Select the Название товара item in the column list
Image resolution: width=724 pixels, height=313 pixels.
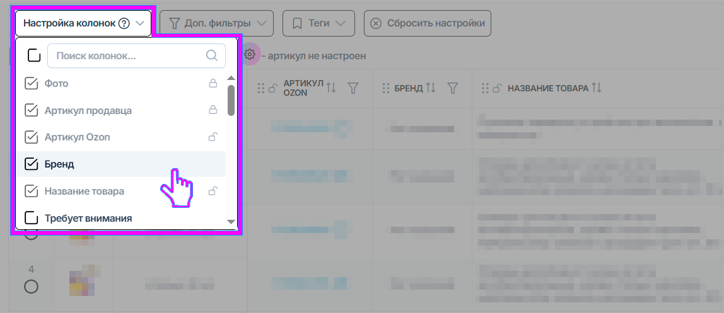84,191
